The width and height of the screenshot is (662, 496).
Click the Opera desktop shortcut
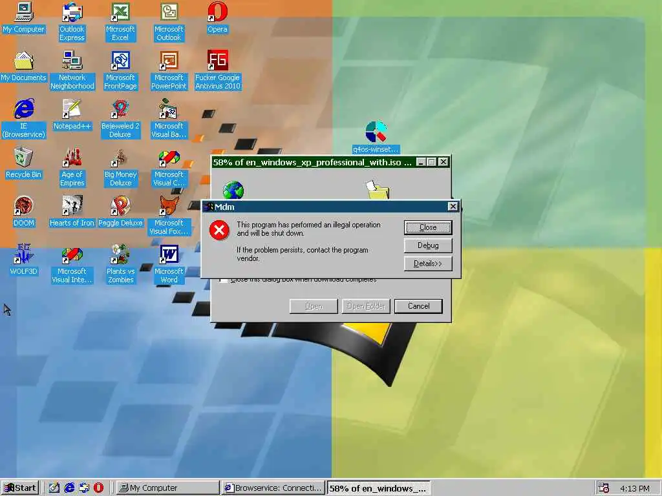pyautogui.click(x=217, y=17)
